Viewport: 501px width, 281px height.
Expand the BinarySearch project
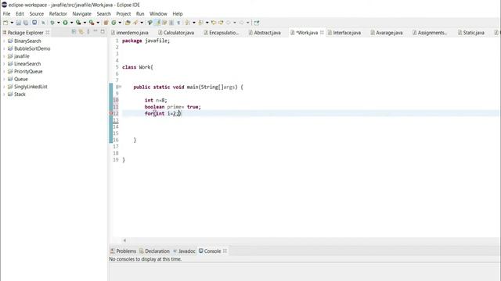(x=4, y=41)
